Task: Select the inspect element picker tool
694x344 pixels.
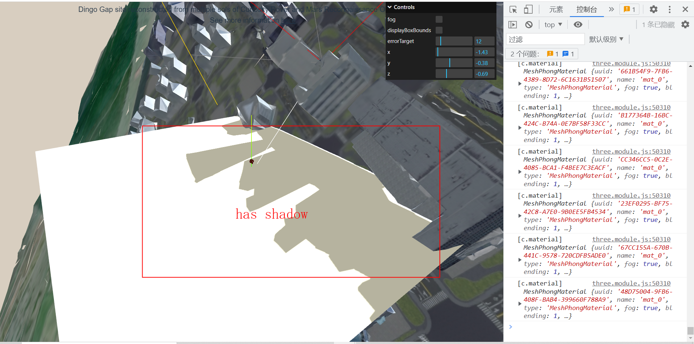Action: click(x=512, y=9)
